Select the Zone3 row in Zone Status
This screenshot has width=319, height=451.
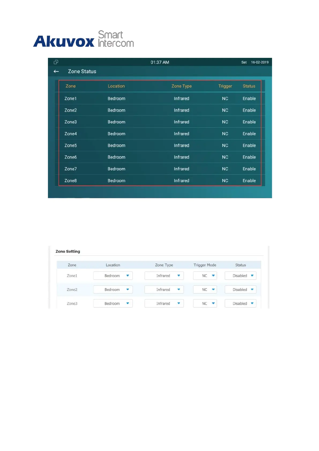tap(160, 122)
